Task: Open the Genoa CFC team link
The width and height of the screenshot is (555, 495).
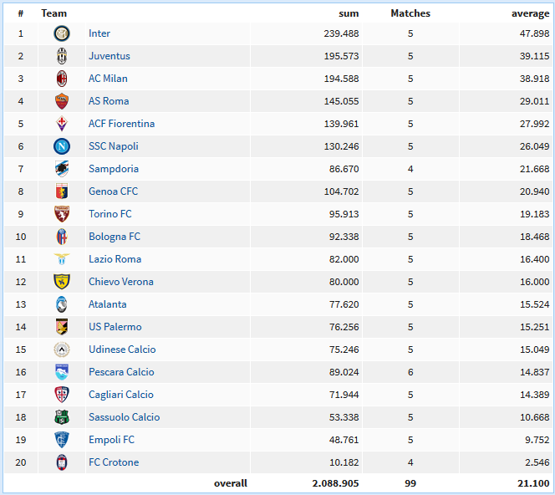Action: [x=113, y=191]
